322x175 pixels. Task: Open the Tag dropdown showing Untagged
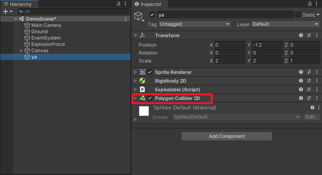[x=194, y=24]
